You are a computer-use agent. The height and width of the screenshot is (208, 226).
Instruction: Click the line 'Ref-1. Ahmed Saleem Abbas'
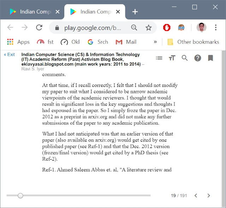pyautogui.click(x=107, y=170)
